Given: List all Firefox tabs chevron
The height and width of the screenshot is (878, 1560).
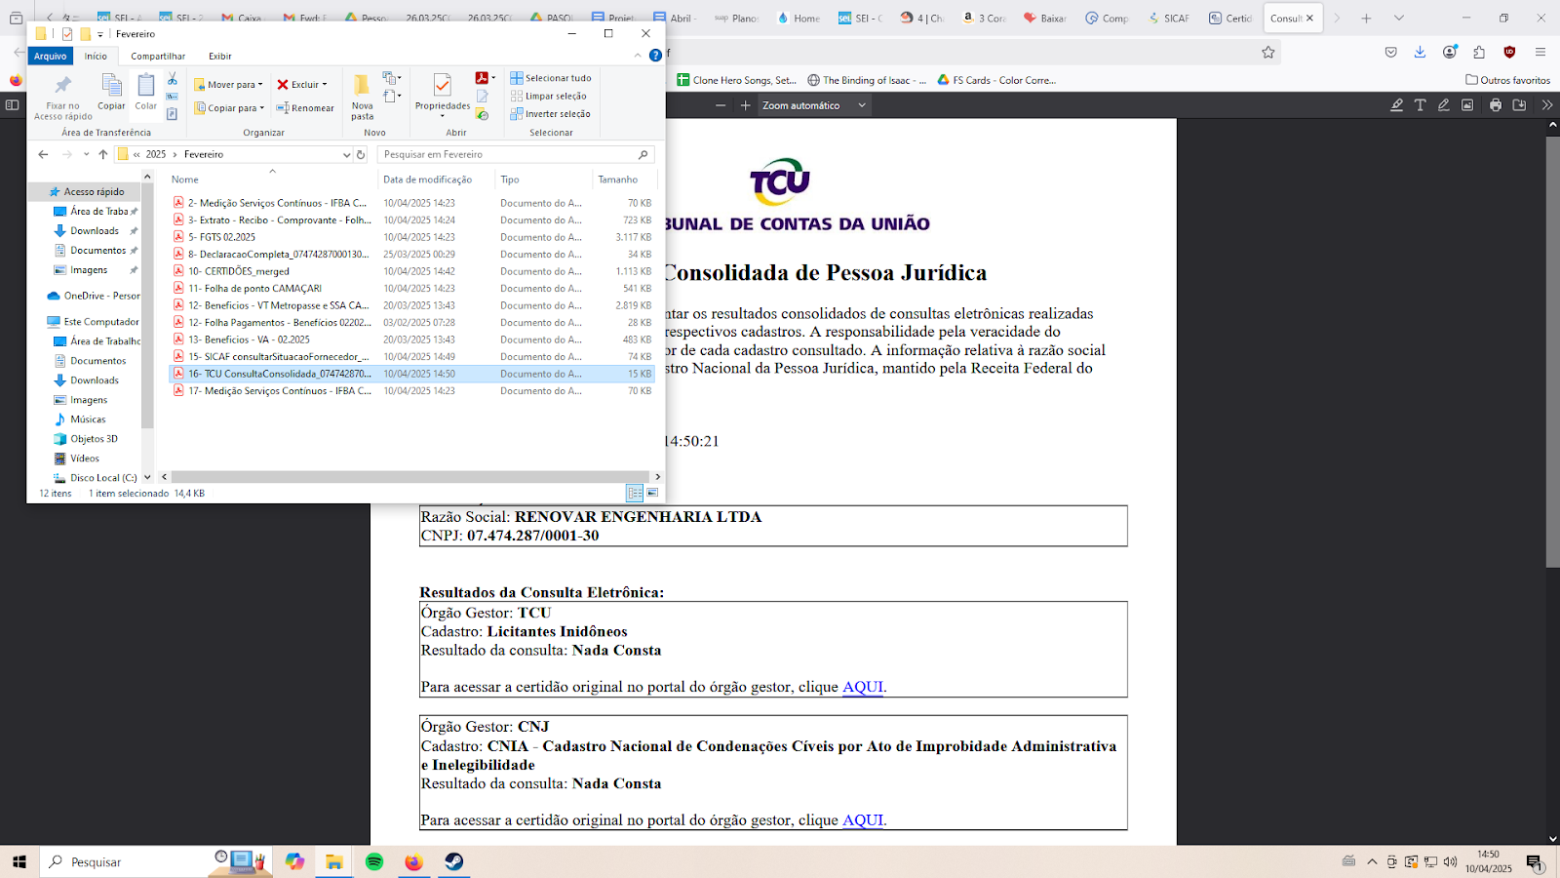Looking at the screenshot, I should (1399, 18).
